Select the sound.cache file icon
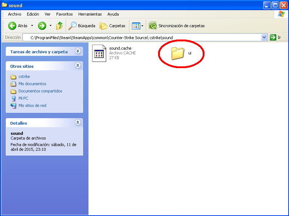Screen dimensions: 289x216 [99, 53]
